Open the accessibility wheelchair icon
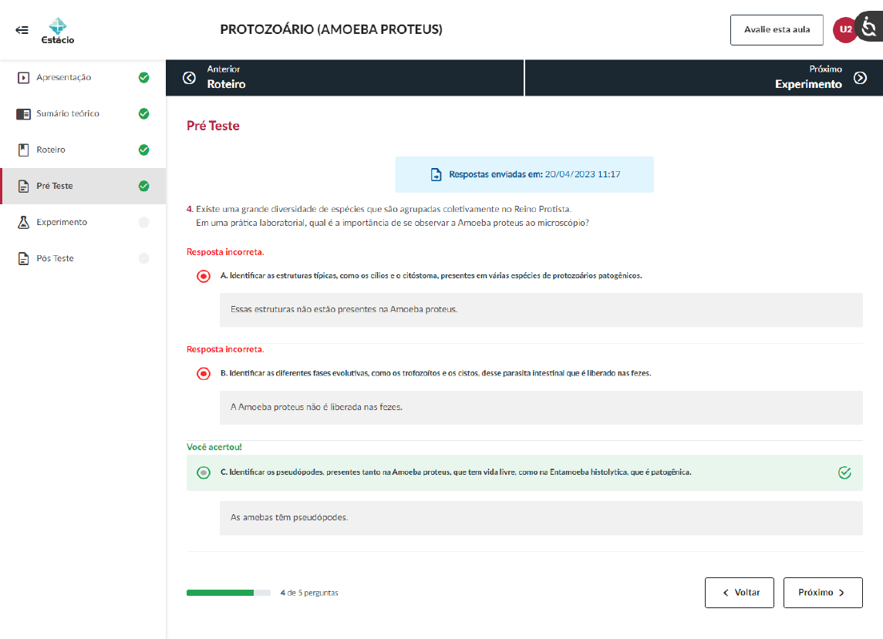 click(870, 29)
